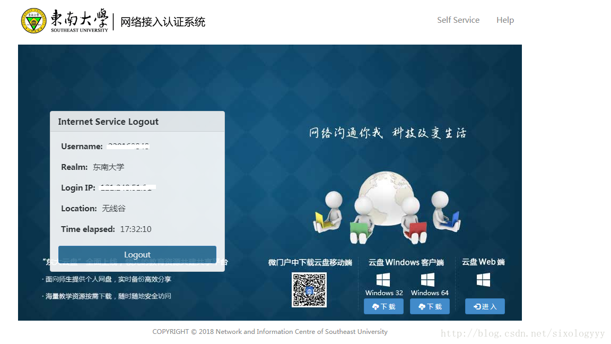
Task: Click the 云盘 Web 端 label
Action: point(483,262)
